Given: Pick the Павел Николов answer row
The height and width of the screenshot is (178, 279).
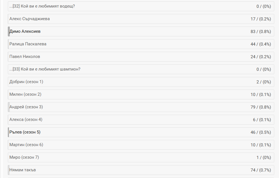Looking at the screenshot, I should coord(25,57).
